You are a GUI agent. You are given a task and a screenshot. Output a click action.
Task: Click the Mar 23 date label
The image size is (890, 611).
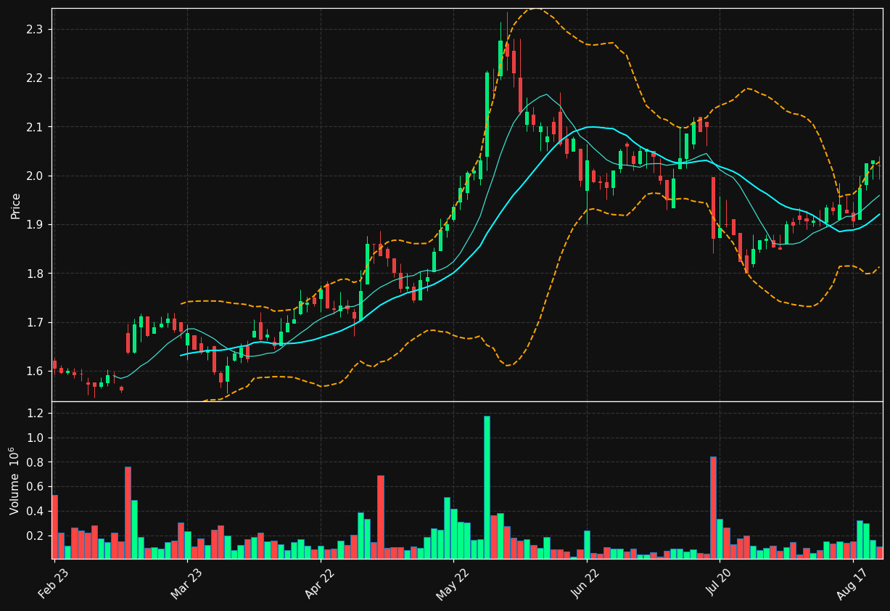pos(187,583)
